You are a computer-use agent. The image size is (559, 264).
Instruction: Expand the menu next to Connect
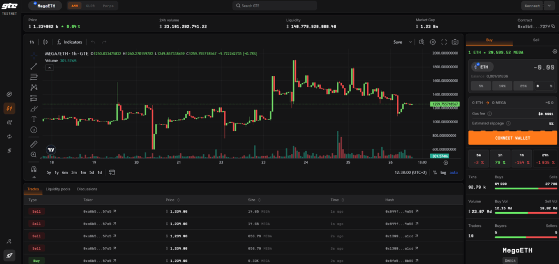click(x=549, y=5)
